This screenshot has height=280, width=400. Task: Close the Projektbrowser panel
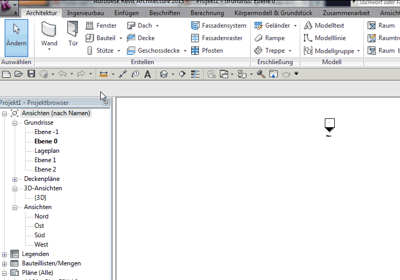[x=106, y=102]
